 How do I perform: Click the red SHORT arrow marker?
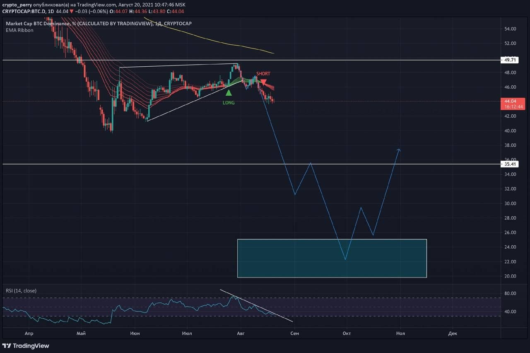tap(263, 82)
